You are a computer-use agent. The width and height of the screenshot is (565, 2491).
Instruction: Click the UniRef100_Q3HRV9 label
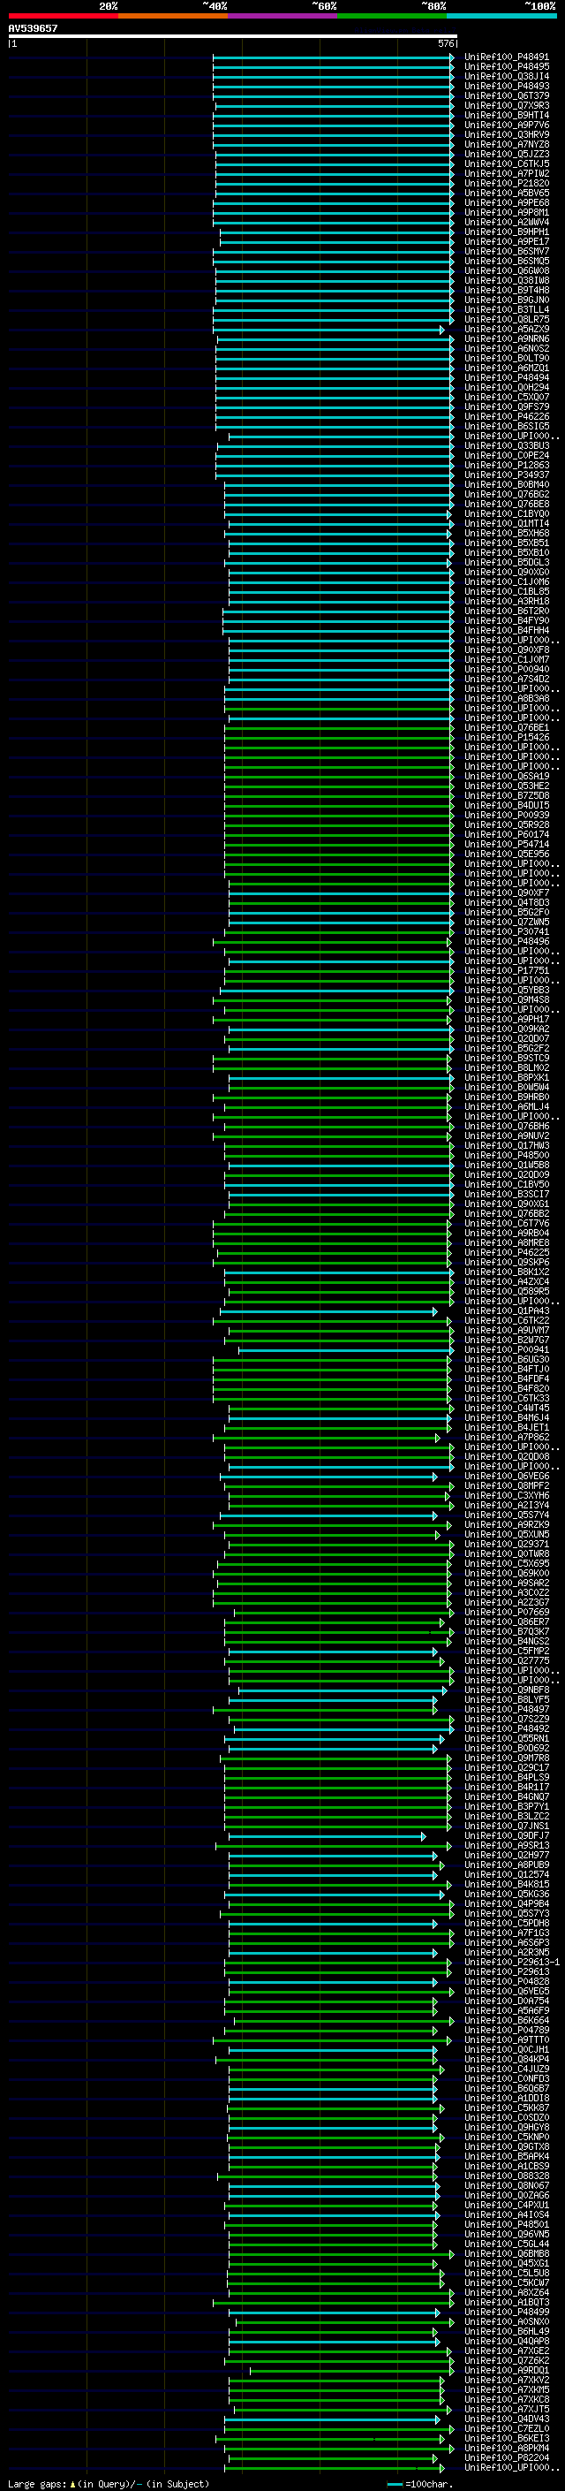507,134
